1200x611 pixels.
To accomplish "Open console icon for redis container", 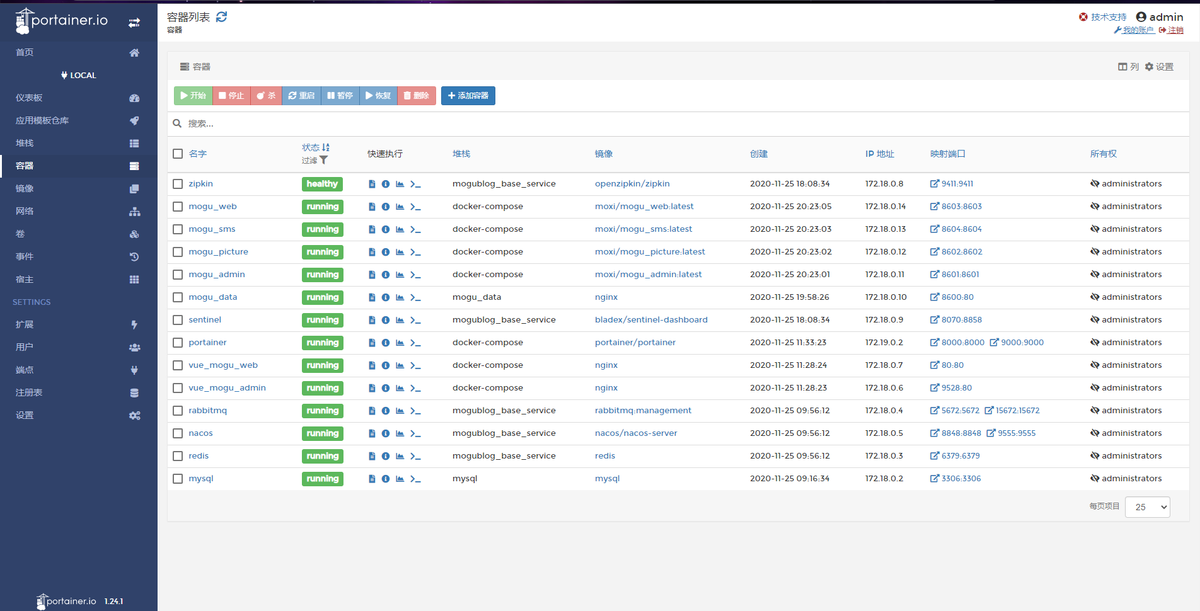I will click(x=415, y=456).
